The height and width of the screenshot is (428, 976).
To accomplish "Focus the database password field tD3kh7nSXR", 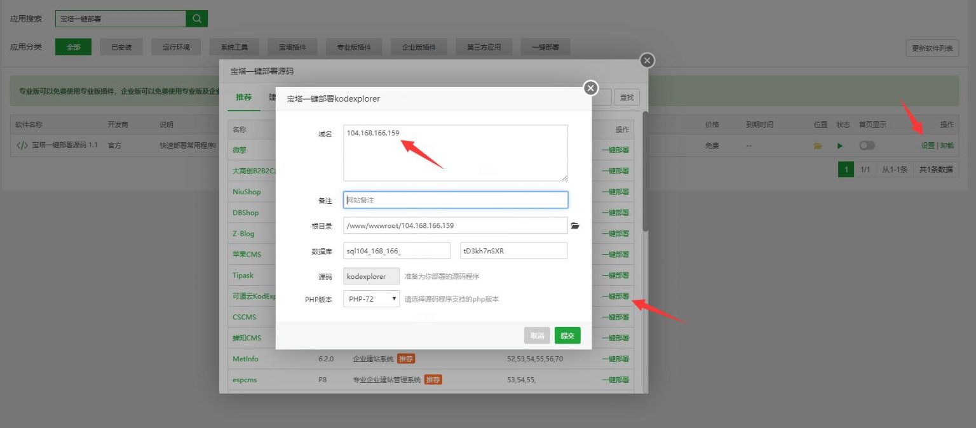I will 513,251.
